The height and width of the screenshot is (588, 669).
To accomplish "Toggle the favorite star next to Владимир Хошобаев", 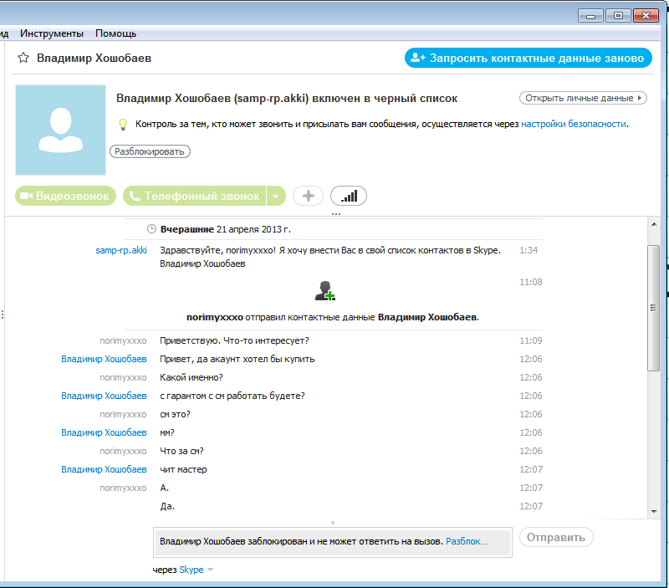I will click(x=23, y=58).
